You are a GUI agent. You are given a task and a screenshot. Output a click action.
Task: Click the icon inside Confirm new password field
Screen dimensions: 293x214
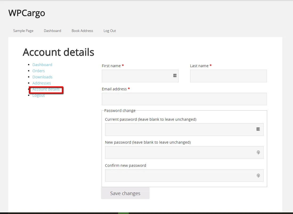coord(258,176)
